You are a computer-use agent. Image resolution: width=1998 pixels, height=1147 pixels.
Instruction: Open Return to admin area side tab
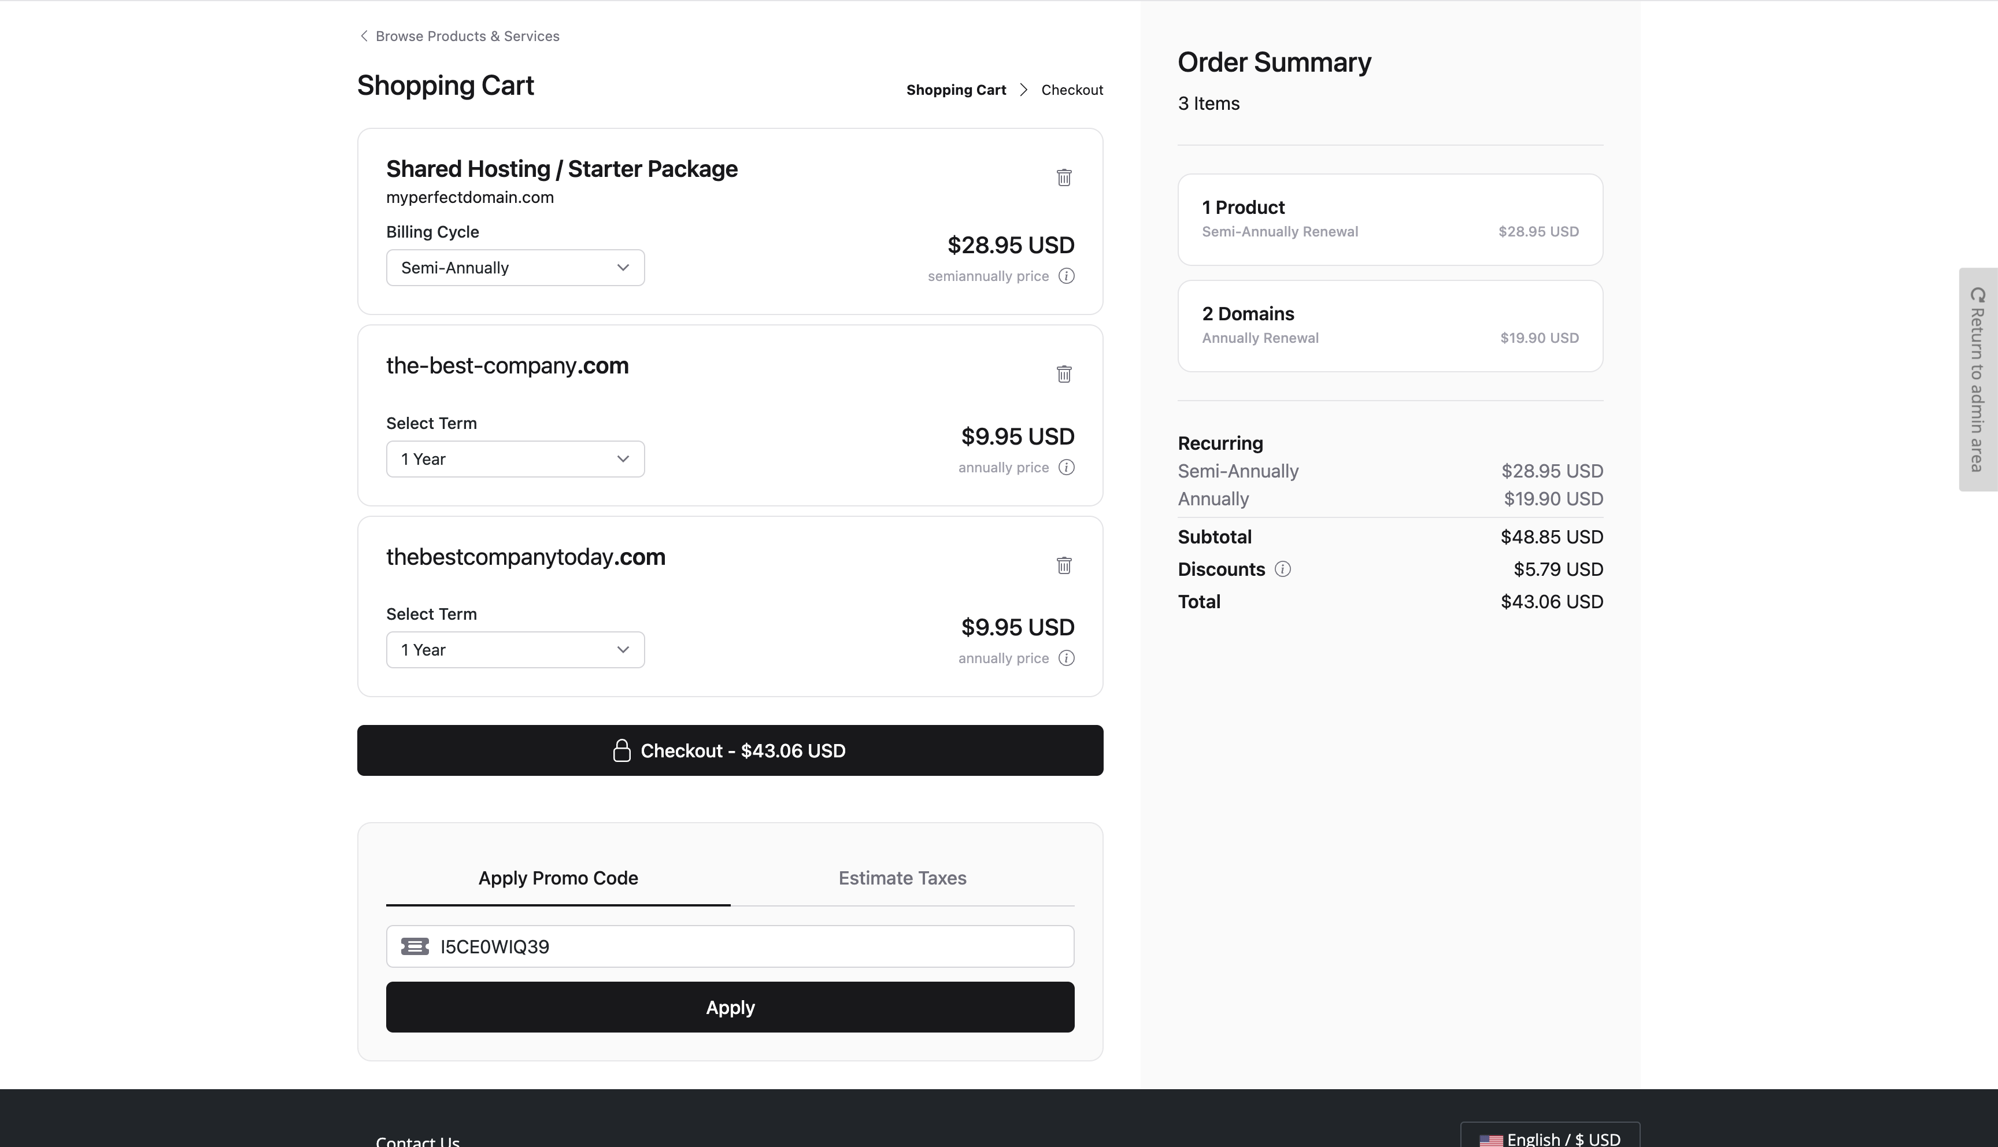(1978, 380)
